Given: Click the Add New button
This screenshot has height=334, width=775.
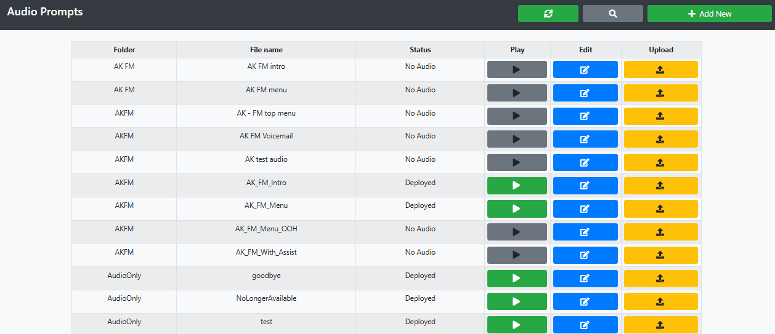Looking at the screenshot, I should 710,14.
